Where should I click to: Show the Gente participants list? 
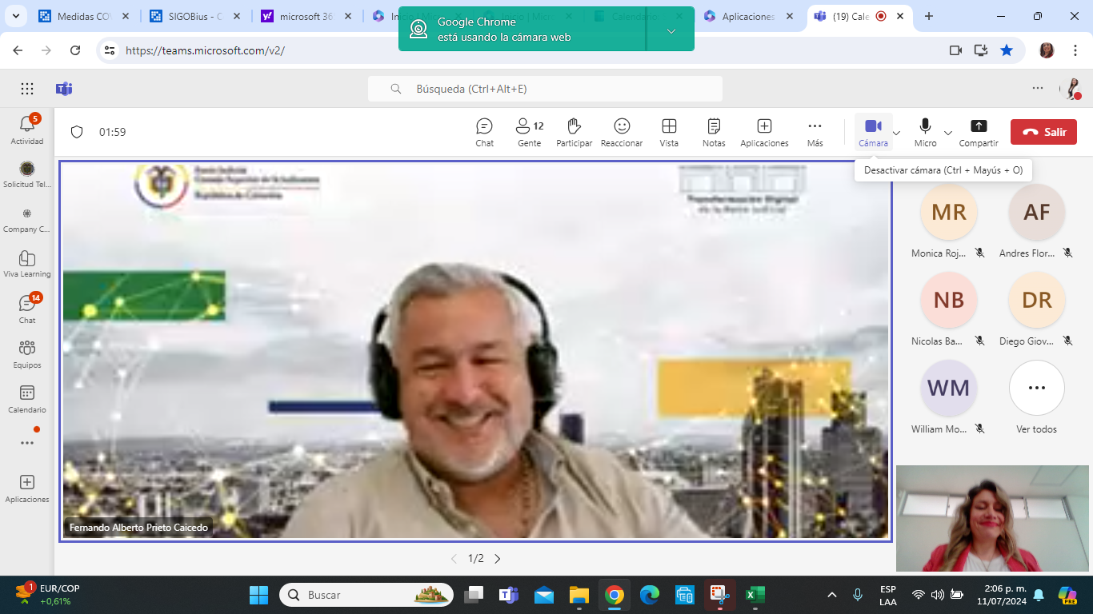529,132
